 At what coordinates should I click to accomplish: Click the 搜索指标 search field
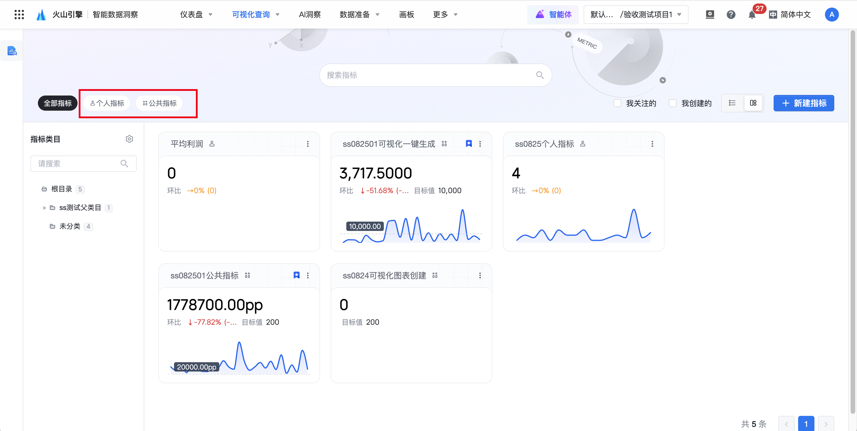point(429,75)
